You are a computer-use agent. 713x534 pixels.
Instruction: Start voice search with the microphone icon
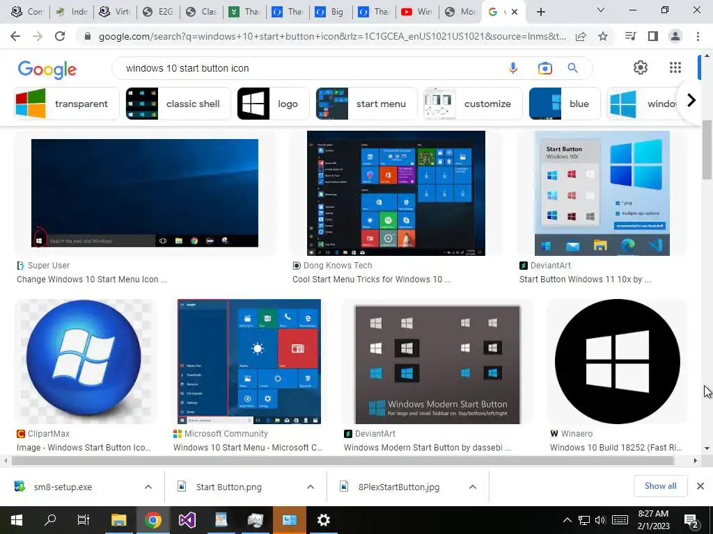(513, 68)
